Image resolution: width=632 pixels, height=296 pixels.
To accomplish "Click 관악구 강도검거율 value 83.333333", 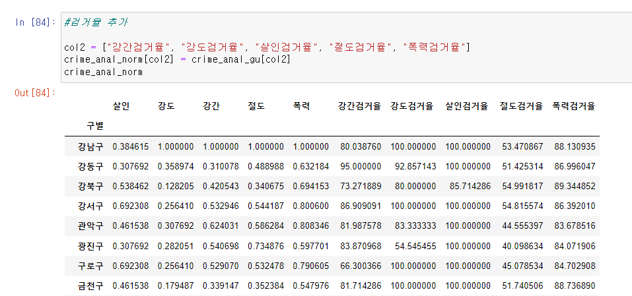I will (x=415, y=226).
